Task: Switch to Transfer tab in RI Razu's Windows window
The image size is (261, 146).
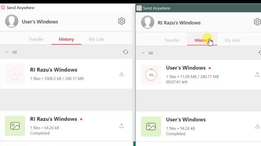Action: pyautogui.click(x=172, y=40)
